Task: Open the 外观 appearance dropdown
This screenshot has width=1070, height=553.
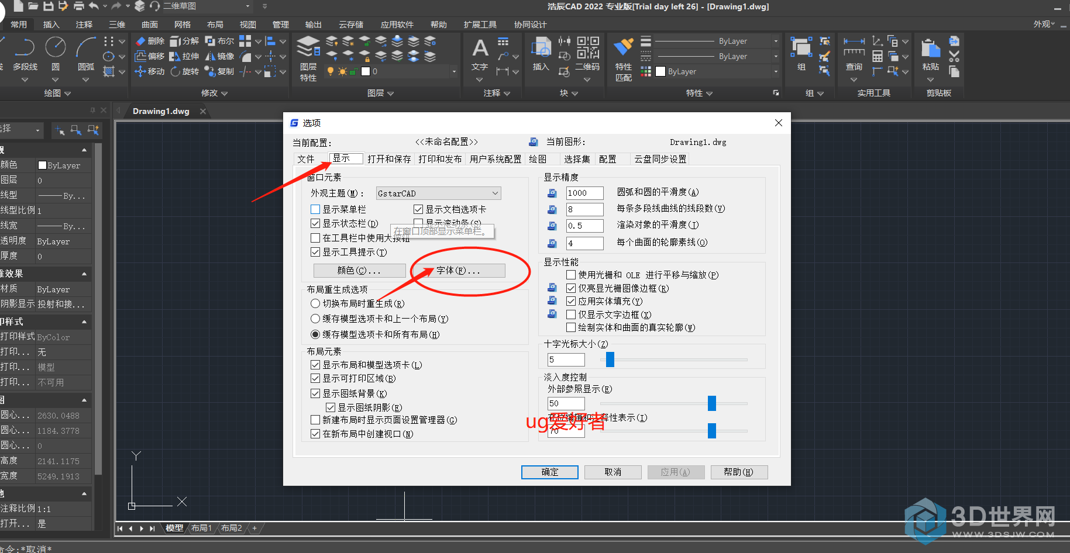Action: coord(1044,24)
